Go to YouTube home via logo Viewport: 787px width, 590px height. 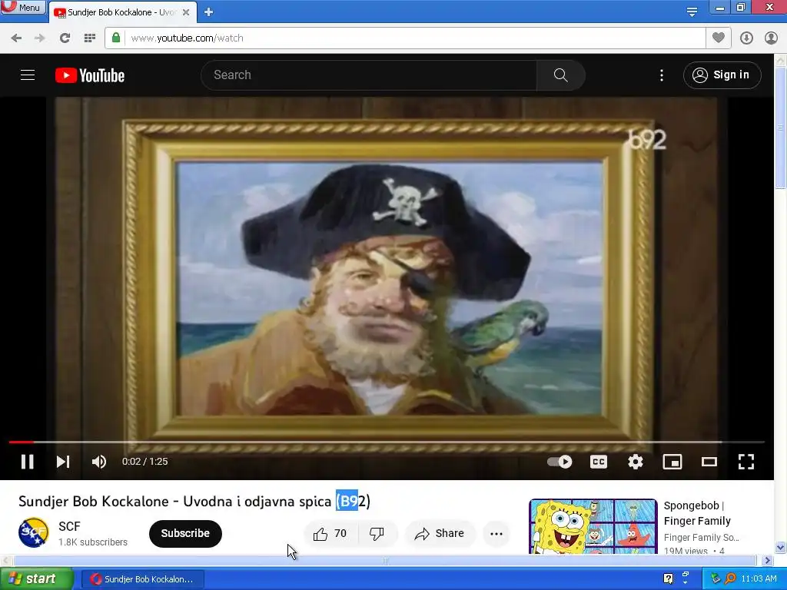click(90, 75)
